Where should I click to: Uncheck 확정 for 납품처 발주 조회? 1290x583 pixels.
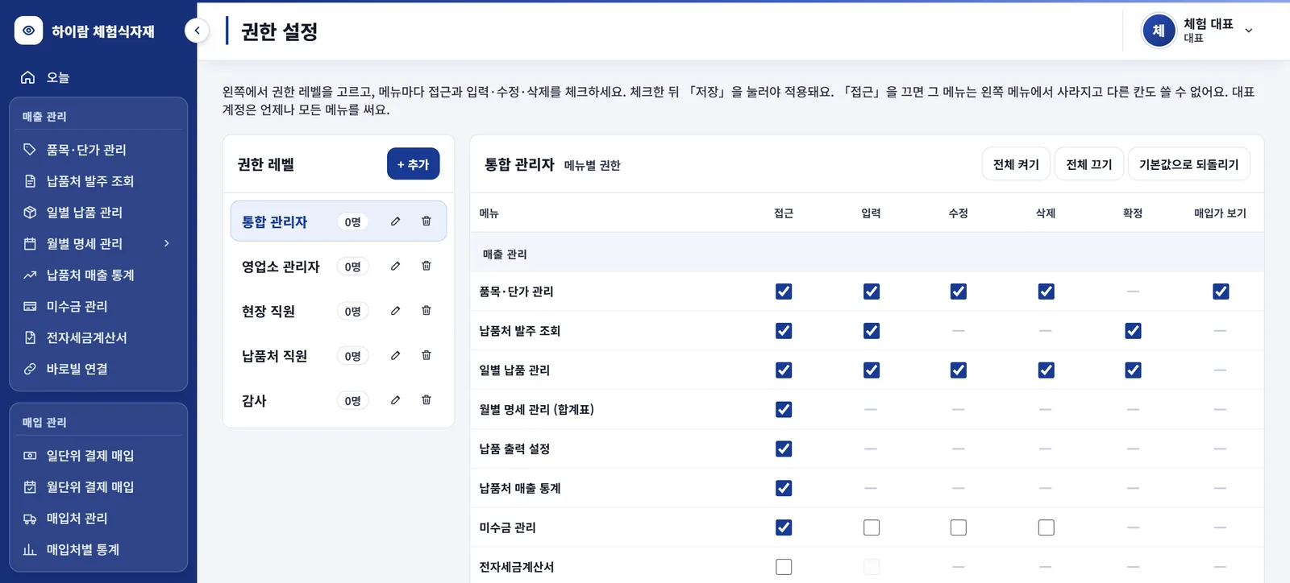(1133, 331)
